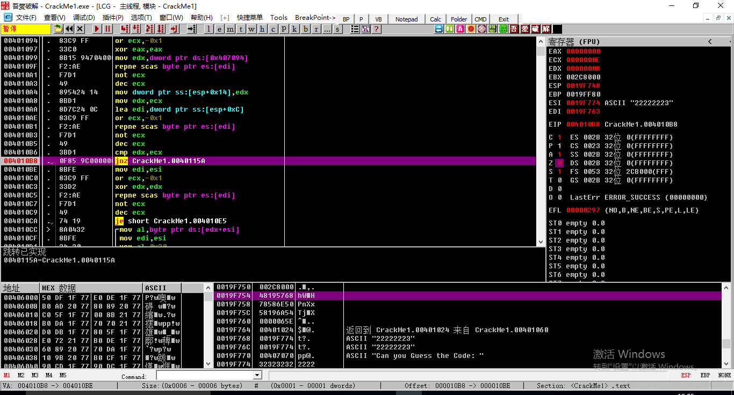Image resolution: width=734 pixels, height=395 pixels.
Task: Click the Step over icon
Action: tap(136, 29)
